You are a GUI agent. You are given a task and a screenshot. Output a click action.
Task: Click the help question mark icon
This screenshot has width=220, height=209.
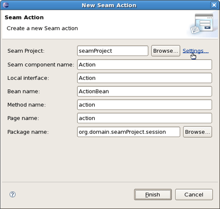(13, 194)
